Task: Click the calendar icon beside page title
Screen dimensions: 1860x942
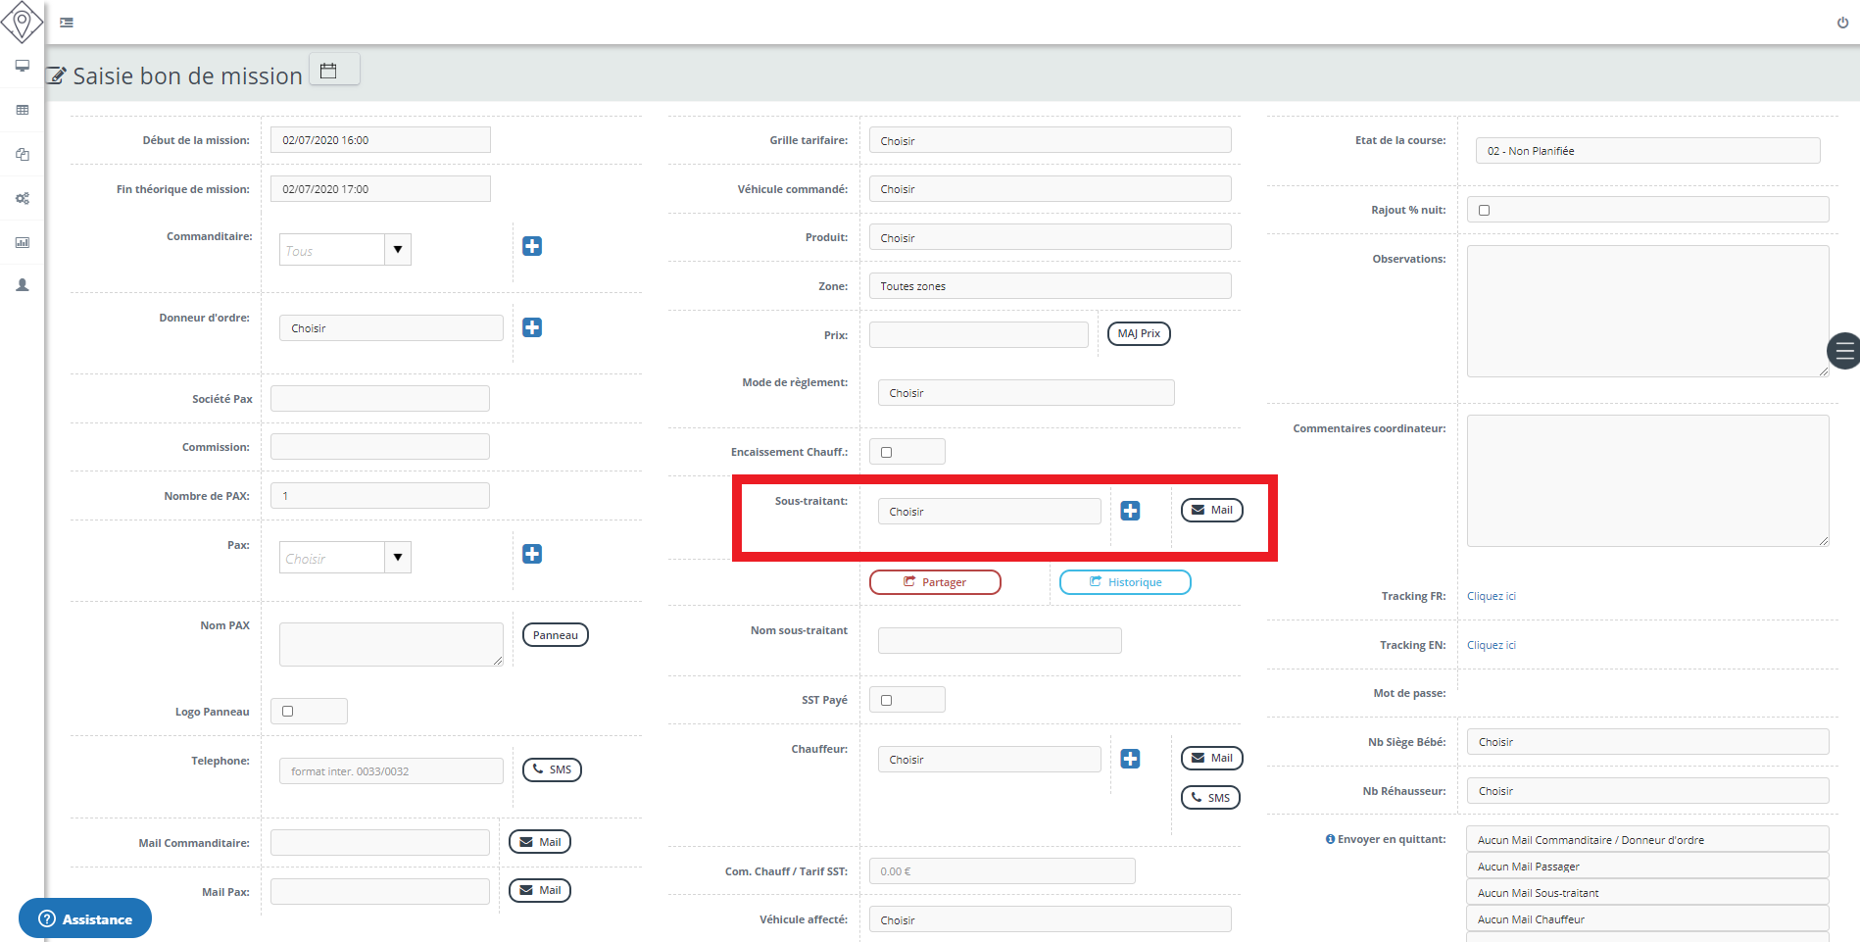Action: [x=329, y=71]
